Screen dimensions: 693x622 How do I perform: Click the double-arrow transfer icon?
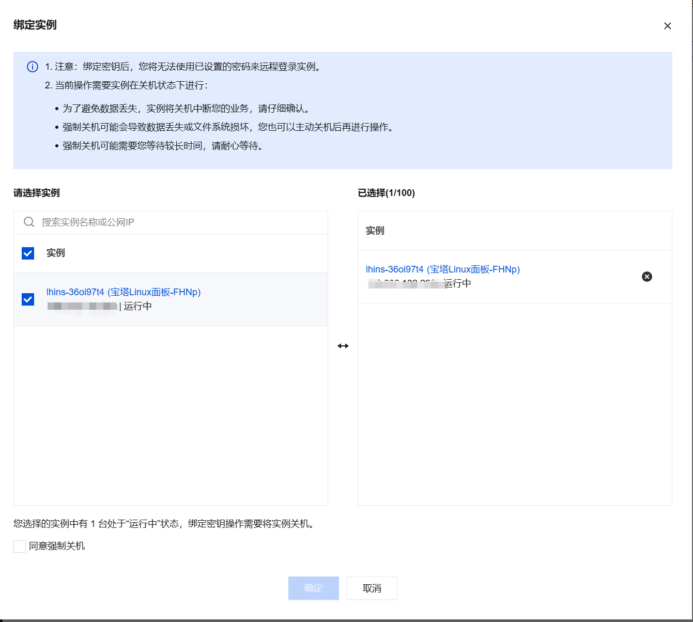(343, 346)
